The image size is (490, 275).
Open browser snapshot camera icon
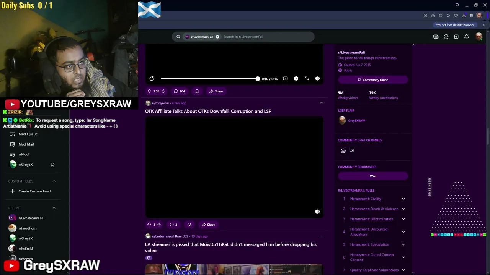coord(433,16)
